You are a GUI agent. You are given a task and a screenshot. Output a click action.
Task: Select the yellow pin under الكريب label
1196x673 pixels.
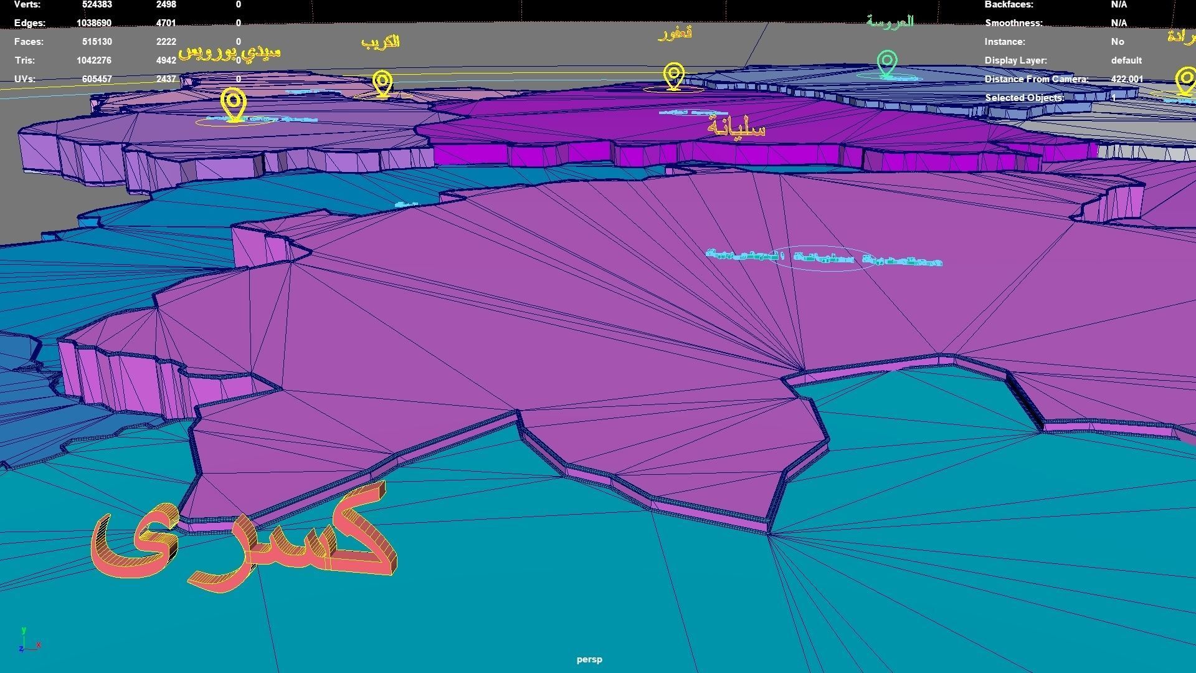[382, 84]
